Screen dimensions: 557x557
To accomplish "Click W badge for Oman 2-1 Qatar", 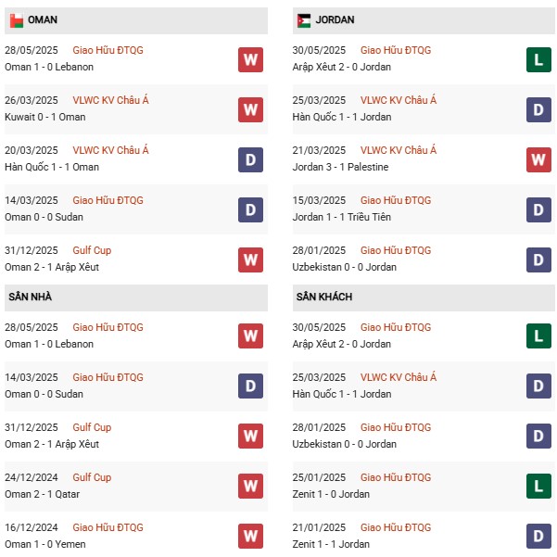I will click(250, 486).
